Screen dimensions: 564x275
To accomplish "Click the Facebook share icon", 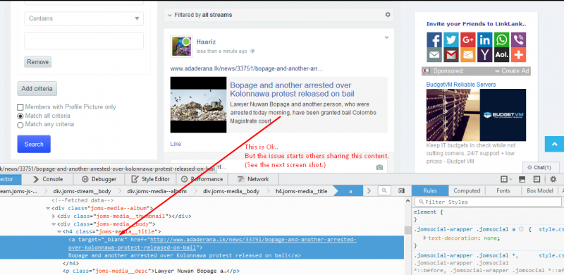I will [434, 39].
